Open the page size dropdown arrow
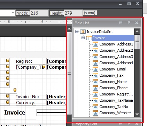 tap(13, 13)
